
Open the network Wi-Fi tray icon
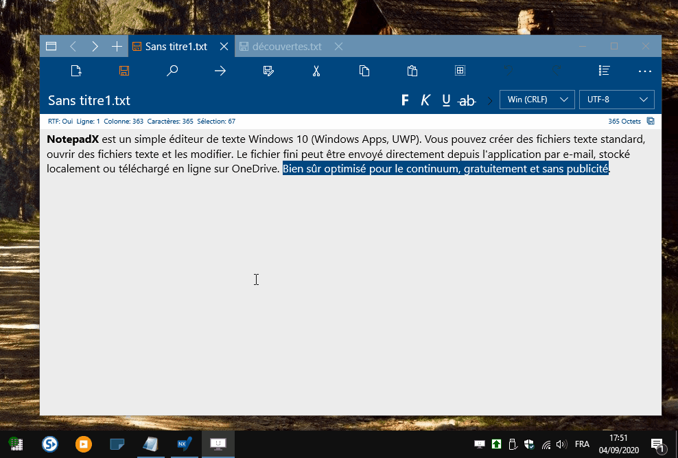click(546, 444)
